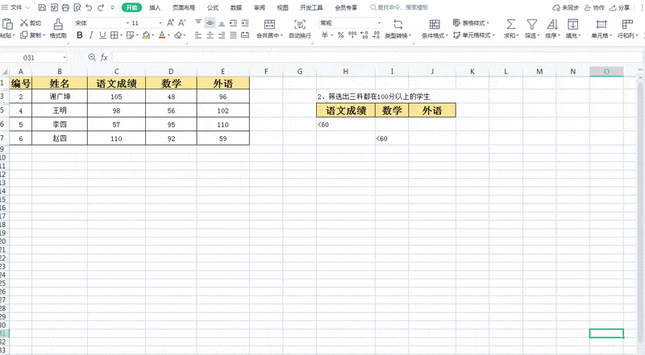Open the 数据 (Data) ribbon tab
The height and width of the screenshot is (355, 645).
[x=235, y=7]
